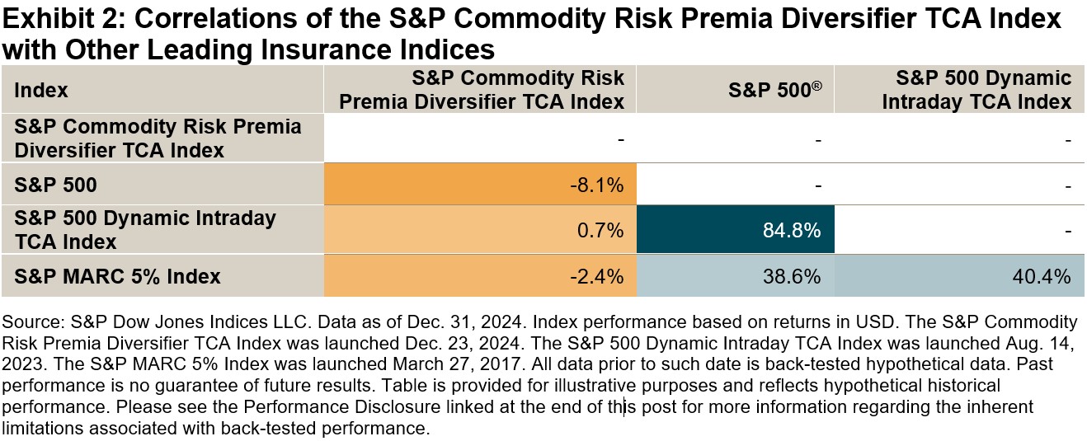Click the dash in the S&P 500 row's last column
The width and height of the screenshot is (1087, 441).
tap(1067, 185)
